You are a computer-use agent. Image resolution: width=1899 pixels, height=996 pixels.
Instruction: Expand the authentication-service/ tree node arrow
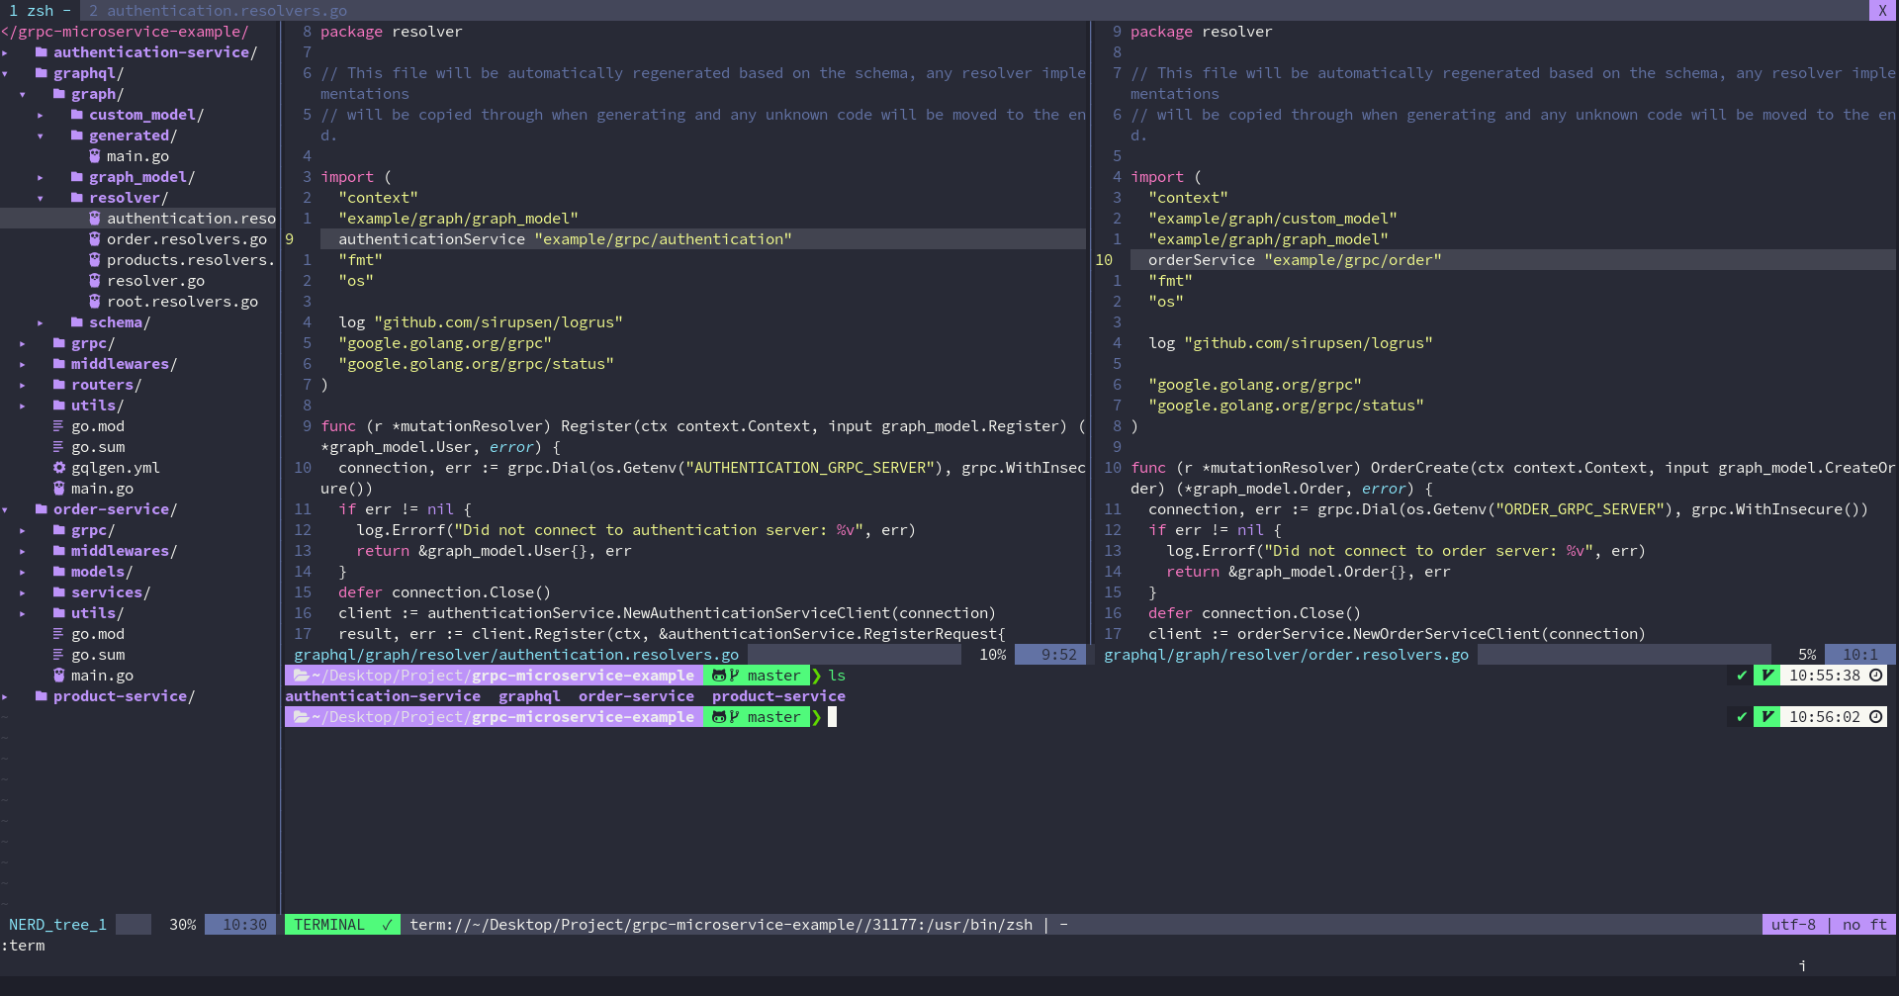(5, 52)
